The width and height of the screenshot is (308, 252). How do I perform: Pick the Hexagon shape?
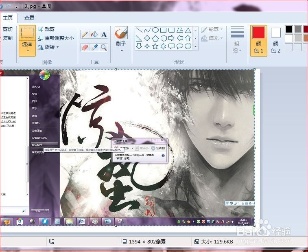pyautogui.click(x=164, y=38)
